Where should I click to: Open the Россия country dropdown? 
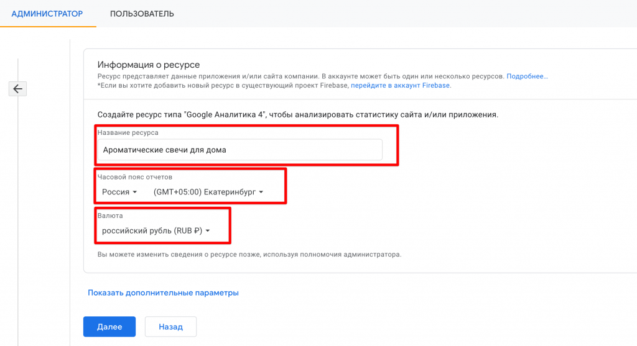coord(119,193)
